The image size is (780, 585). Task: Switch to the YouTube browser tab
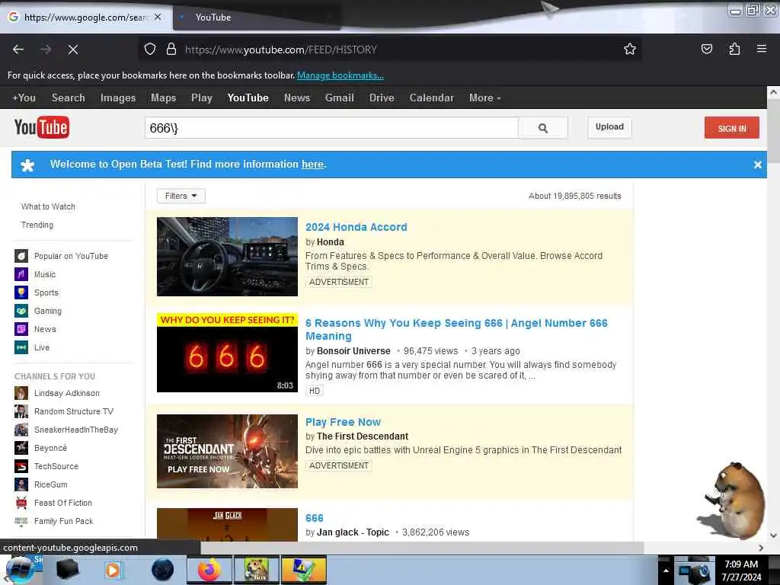pyautogui.click(x=257, y=18)
